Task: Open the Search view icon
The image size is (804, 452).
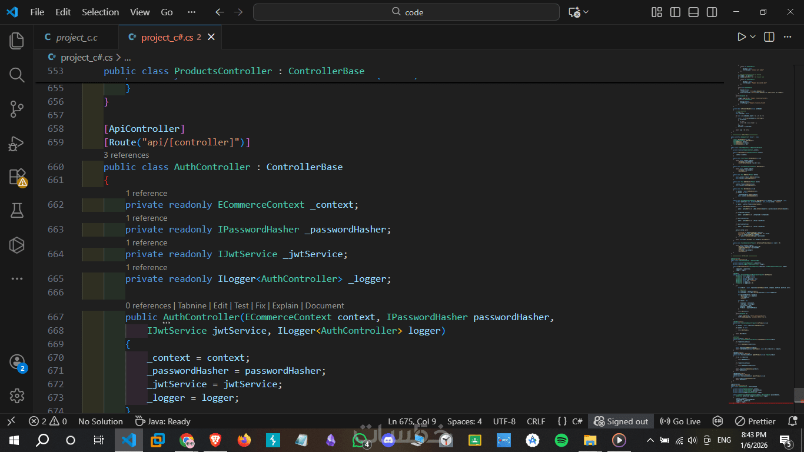Action: point(16,75)
